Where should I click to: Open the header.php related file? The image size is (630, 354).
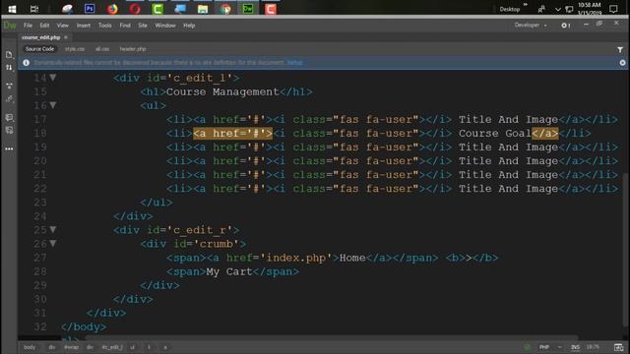click(x=133, y=49)
